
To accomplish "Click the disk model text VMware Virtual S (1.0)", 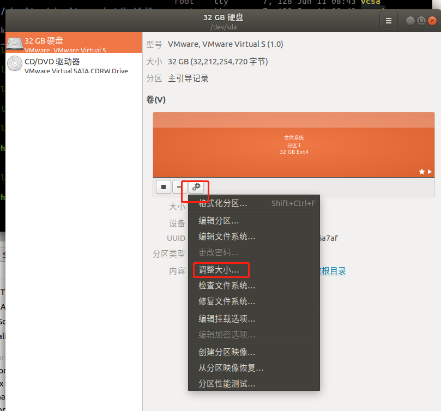I will (x=225, y=44).
